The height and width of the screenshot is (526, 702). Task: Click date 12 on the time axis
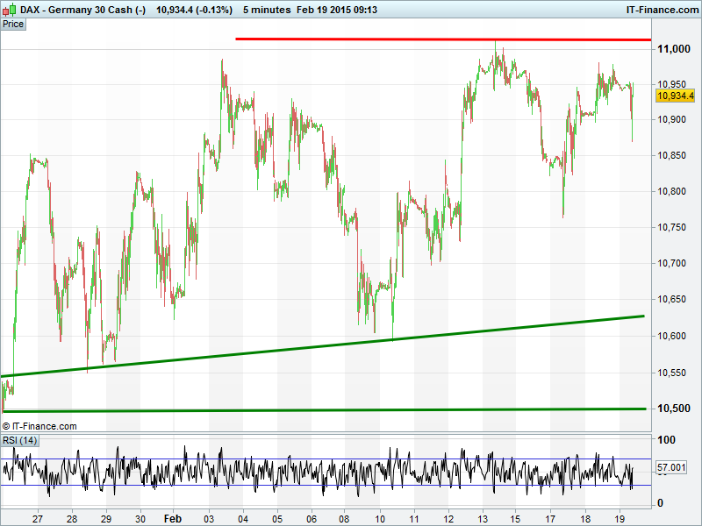448,519
